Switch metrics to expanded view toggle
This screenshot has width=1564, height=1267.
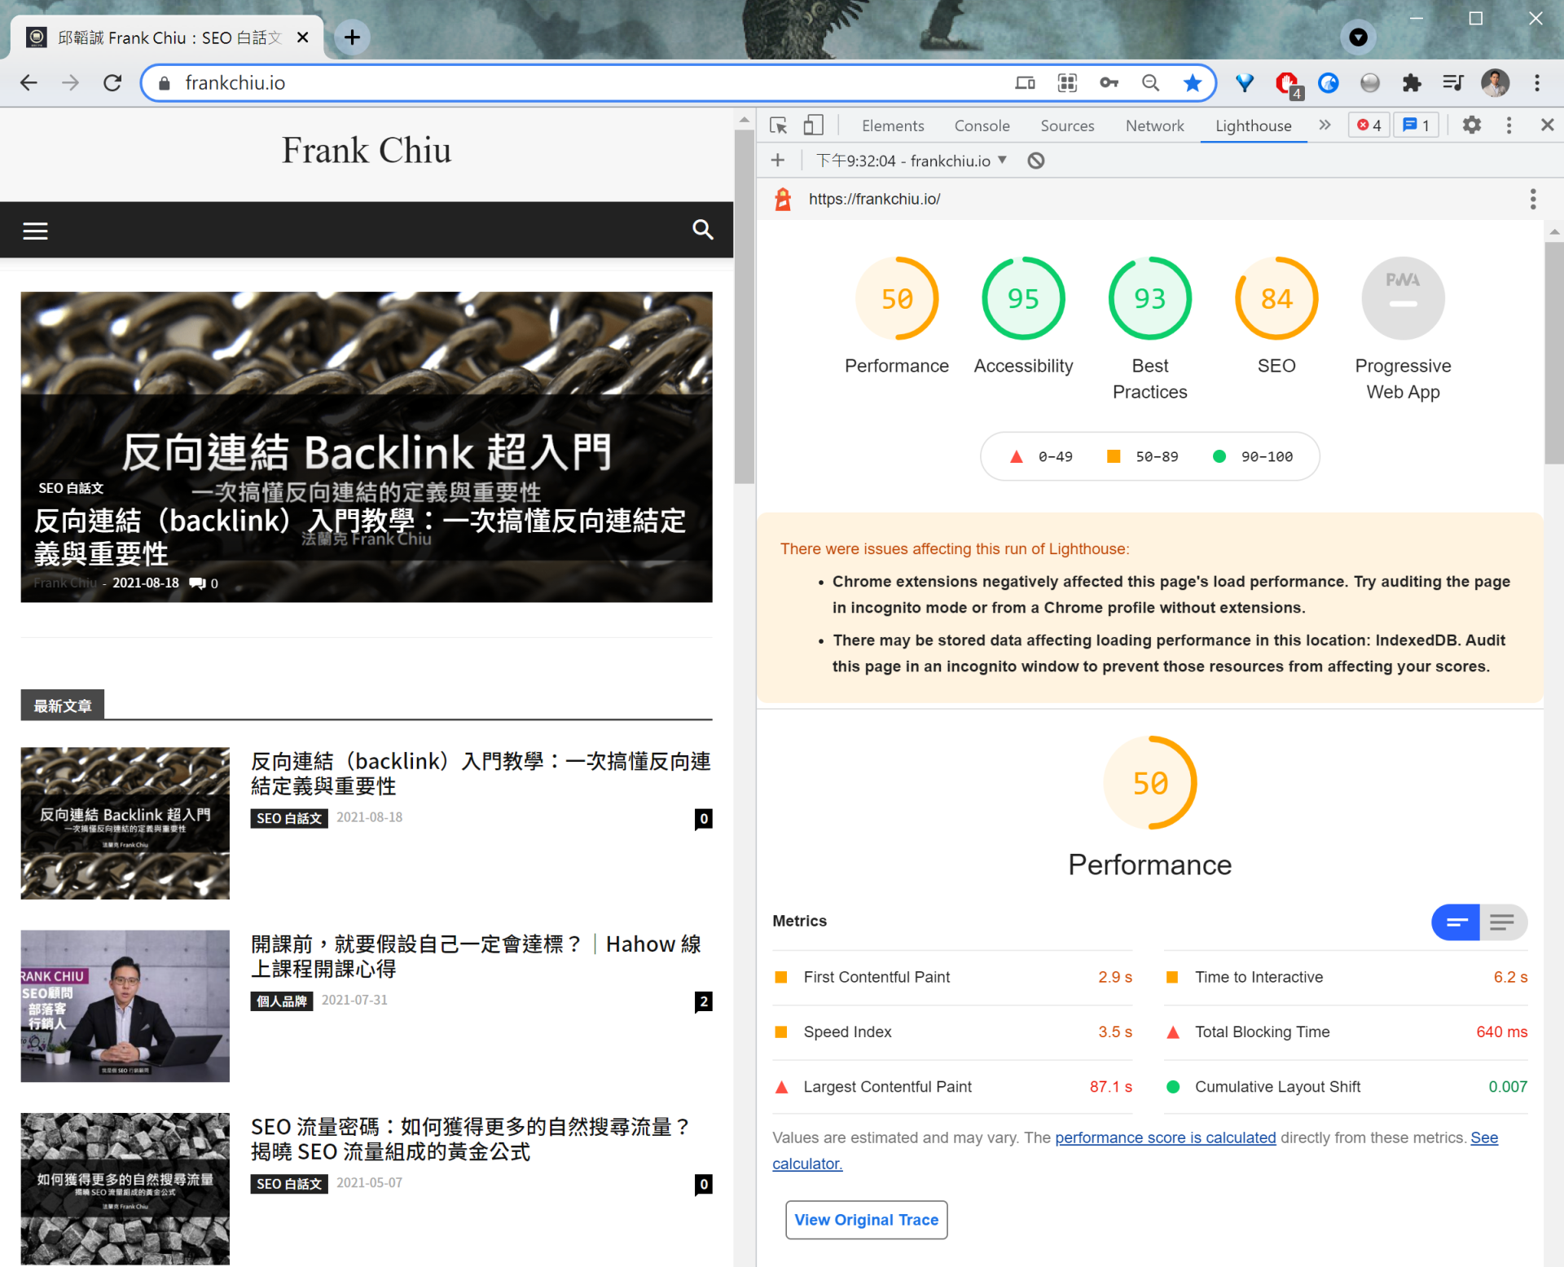[x=1503, y=922]
